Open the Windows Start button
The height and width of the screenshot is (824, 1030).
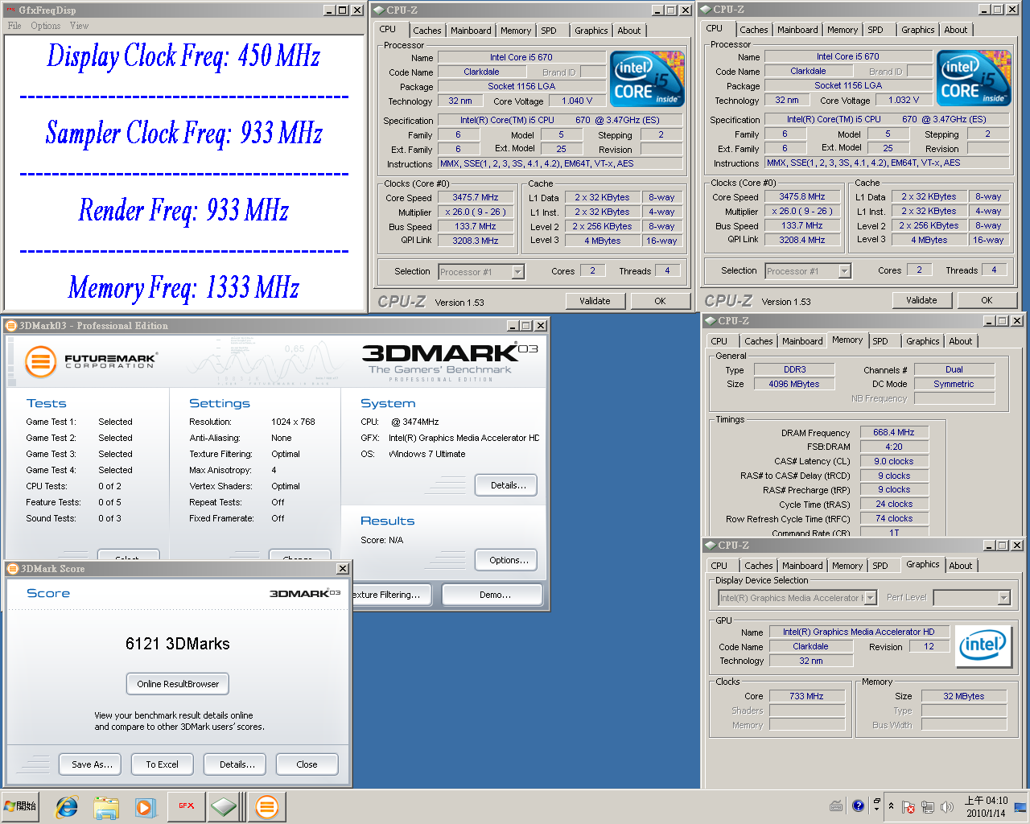[21, 806]
